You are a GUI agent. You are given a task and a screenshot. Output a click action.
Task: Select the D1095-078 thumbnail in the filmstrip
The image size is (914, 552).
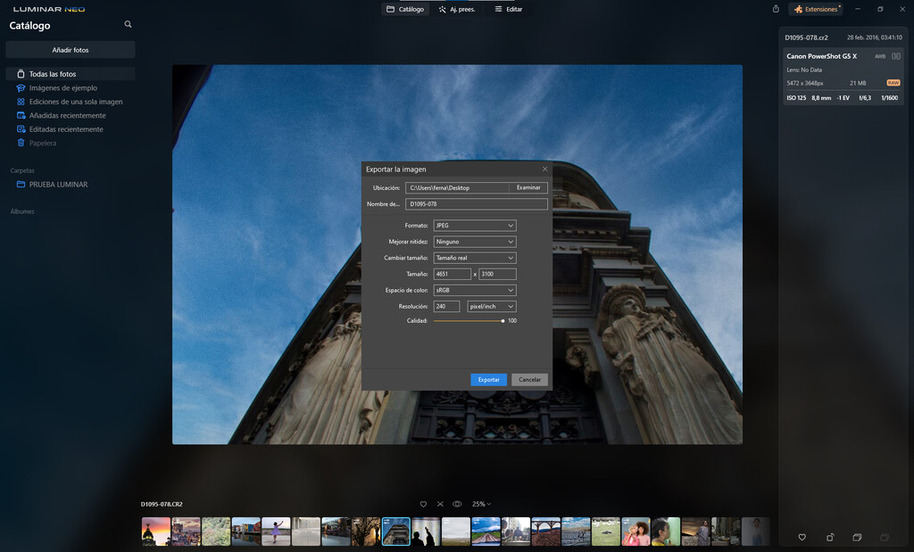(x=395, y=530)
